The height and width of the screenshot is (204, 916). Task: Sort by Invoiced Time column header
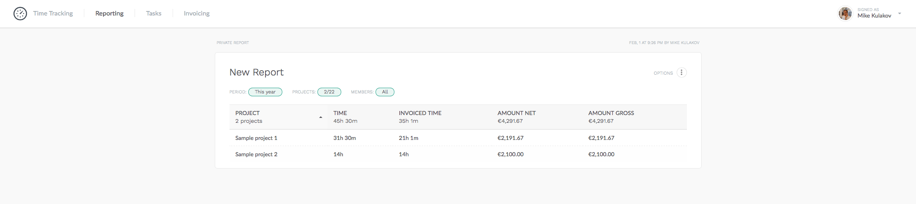420,113
